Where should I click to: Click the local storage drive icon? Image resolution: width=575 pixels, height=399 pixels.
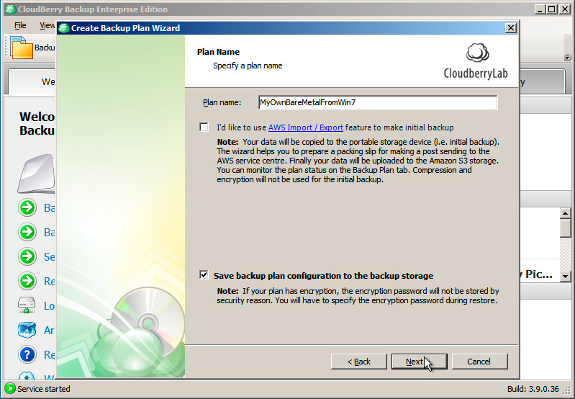click(x=27, y=305)
